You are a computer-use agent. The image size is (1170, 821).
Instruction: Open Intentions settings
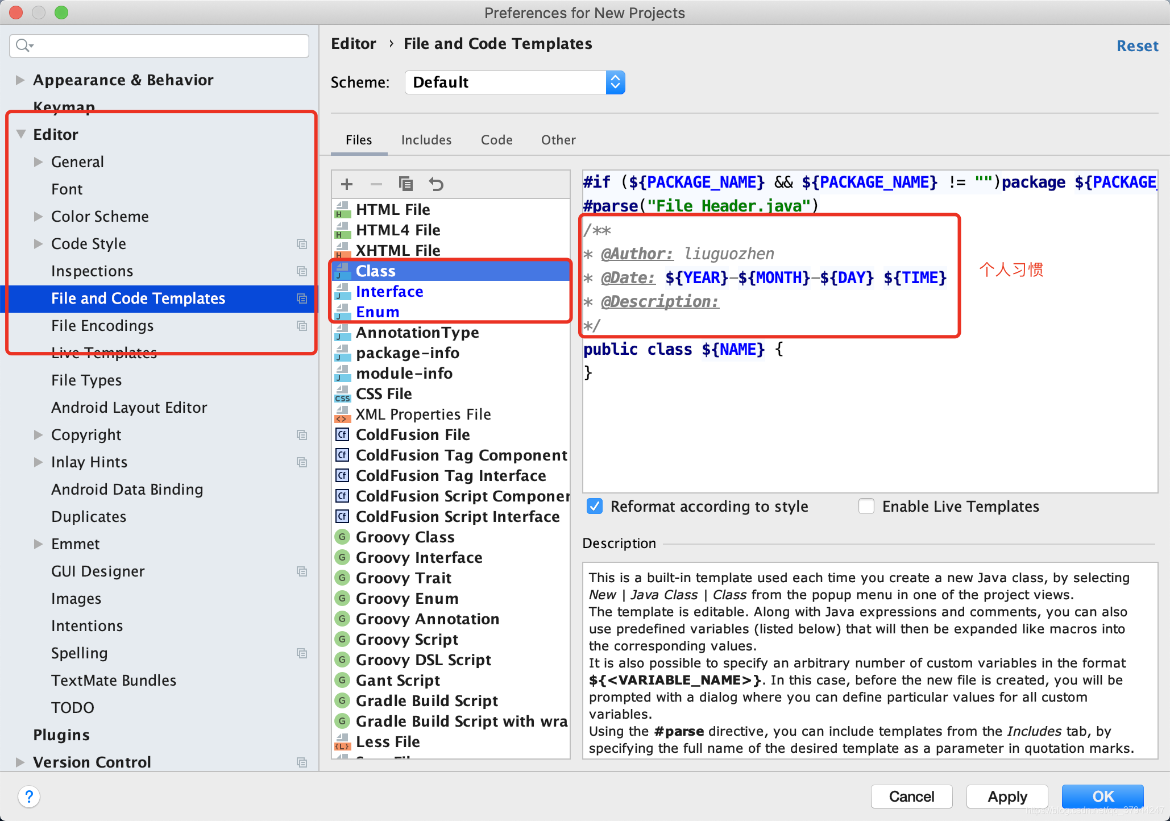[87, 626]
